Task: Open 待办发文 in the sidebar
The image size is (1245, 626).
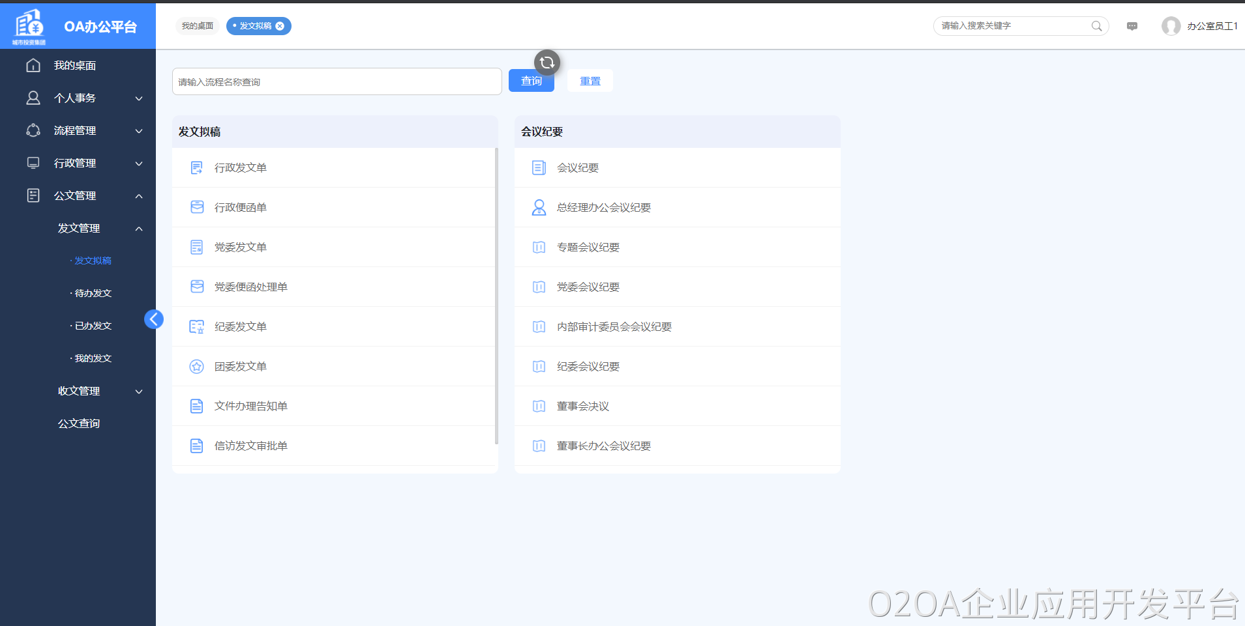Action: [93, 293]
